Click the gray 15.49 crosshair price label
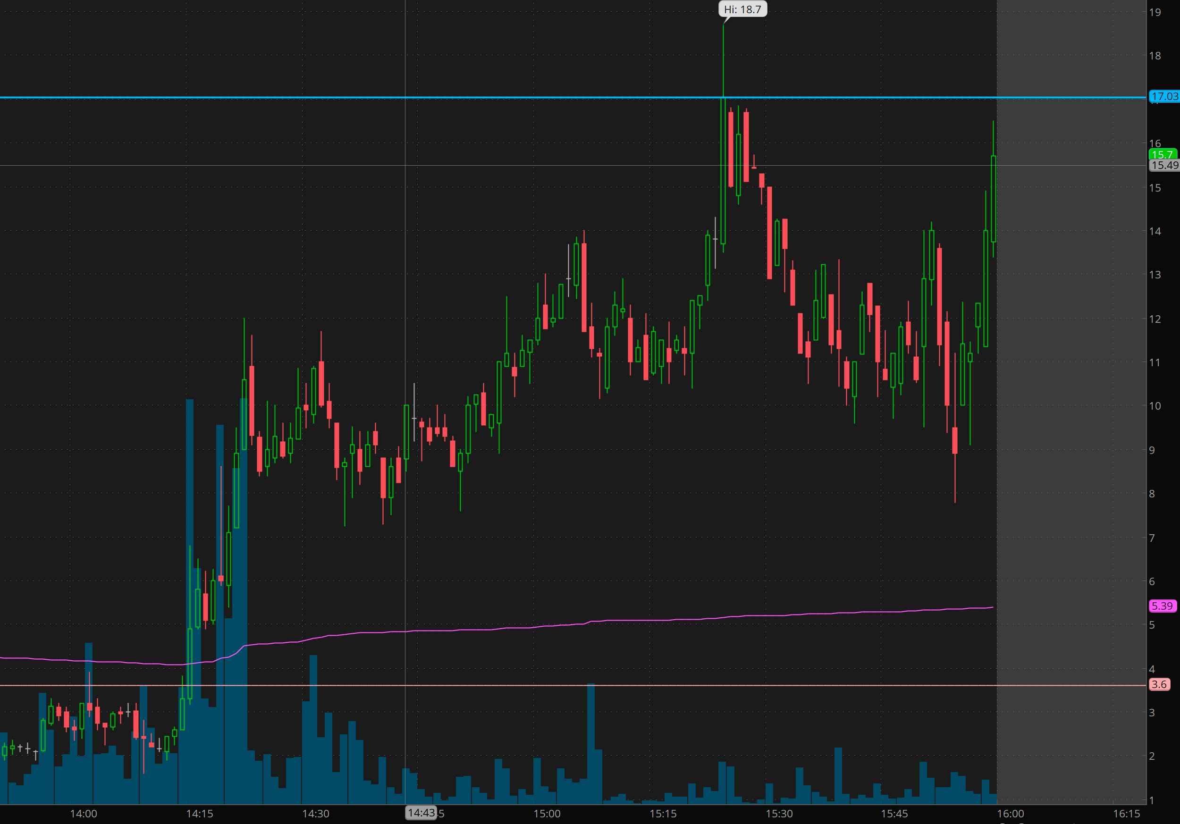1180x824 pixels. click(x=1164, y=166)
